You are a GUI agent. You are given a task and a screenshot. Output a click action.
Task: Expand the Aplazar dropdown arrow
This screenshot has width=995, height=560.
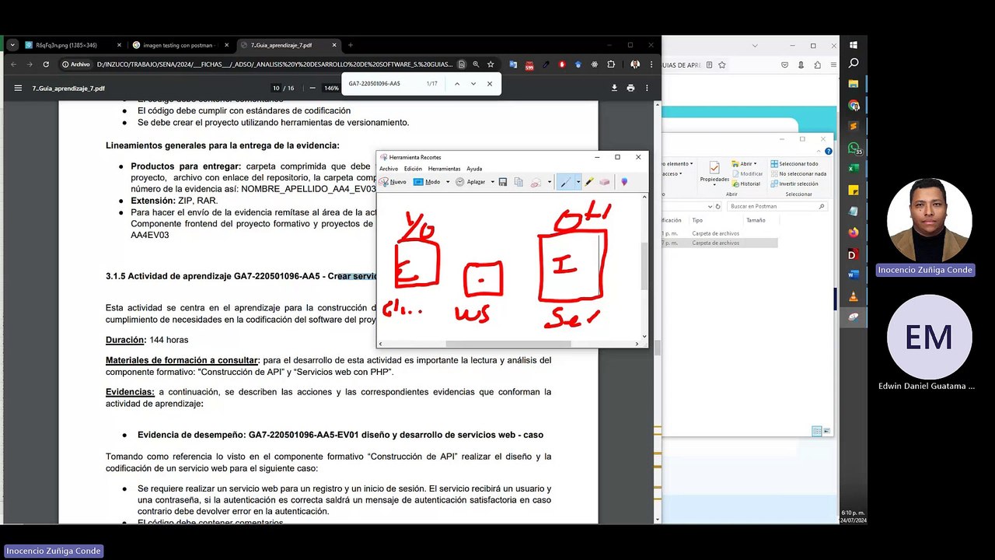[492, 182]
